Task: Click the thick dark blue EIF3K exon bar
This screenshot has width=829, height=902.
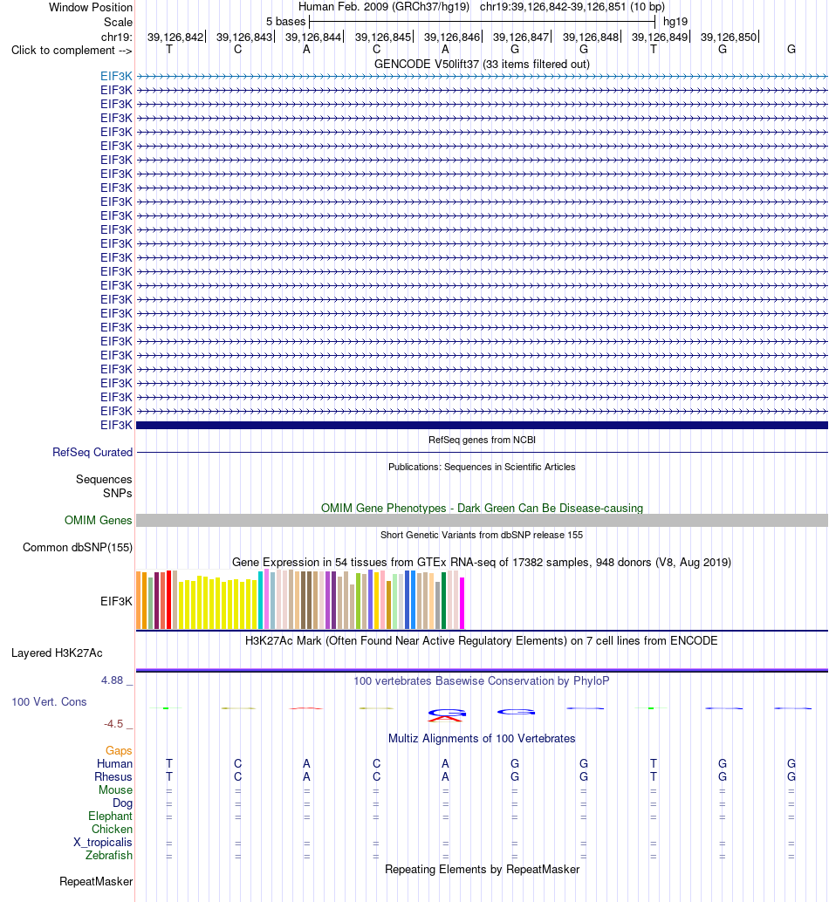Action: tap(482, 425)
